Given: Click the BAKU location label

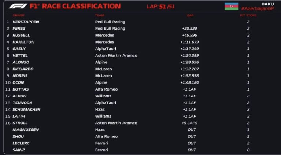Looking at the screenshot, I should [x=267, y=4].
